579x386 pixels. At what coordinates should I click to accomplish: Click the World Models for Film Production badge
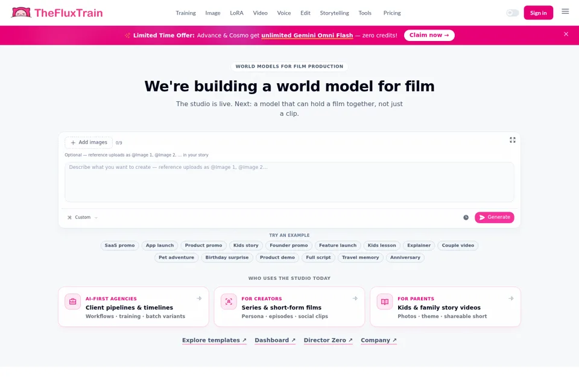coord(289,66)
